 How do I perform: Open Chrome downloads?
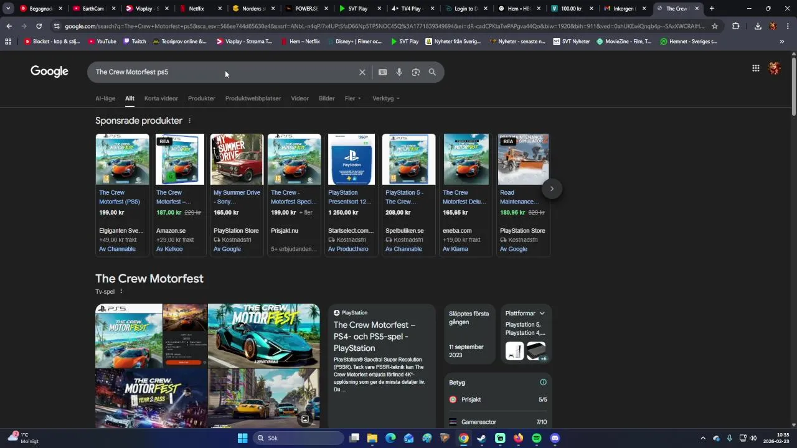point(758,26)
